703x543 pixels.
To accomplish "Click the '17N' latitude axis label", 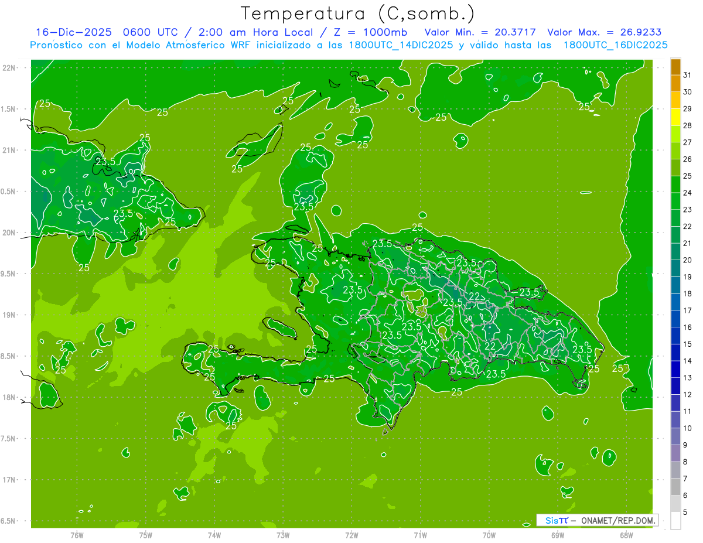I will [x=10, y=480].
